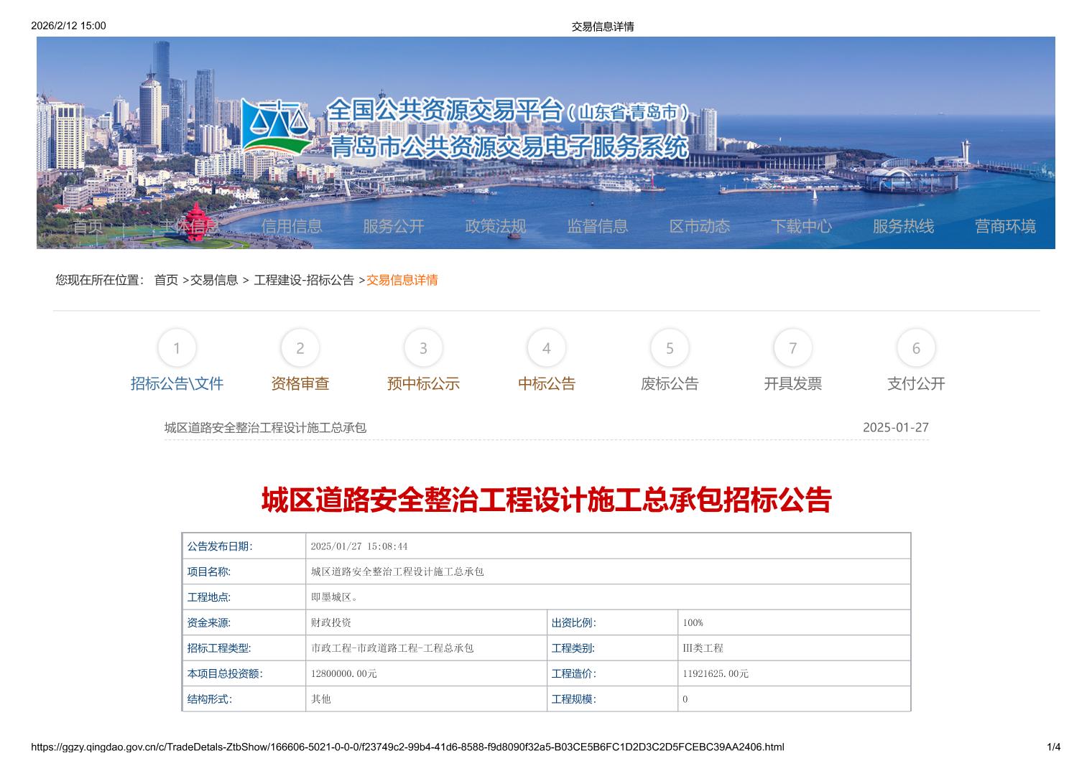Viewport: 1092px width, 771px height.
Task: Select the 营商环境 navigation item
Action: coord(1005,226)
